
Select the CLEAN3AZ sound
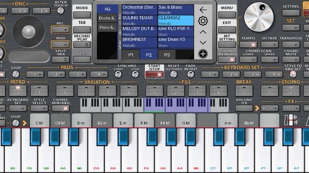[x=176, y=20]
